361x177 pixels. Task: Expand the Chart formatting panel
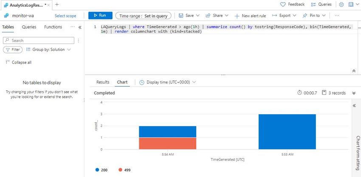[x=354, y=105]
